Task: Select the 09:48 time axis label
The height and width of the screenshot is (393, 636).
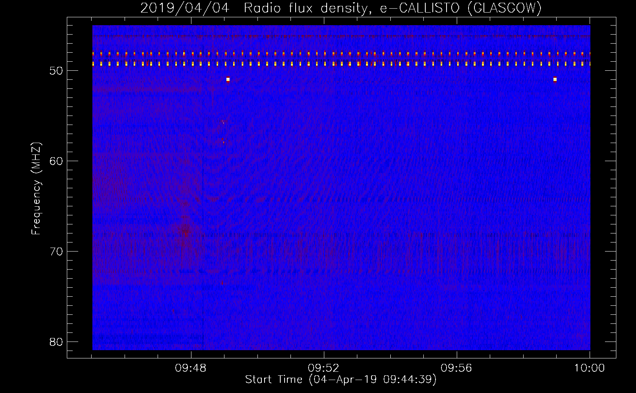Action: click(x=191, y=368)
